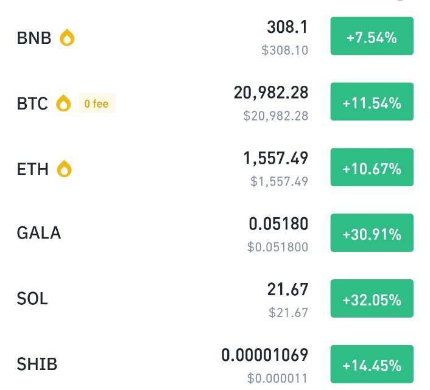The width and height of the screenshot is (430, 390).
Task: Select the BTC price 20,982.28
Action: pyautogui.click(x=271, y=92)
